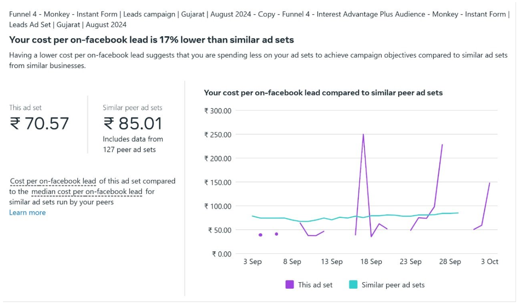This screenshot has width=519, height=308.
Task: Select the second isolated purple dot near 6 Sep
Action: point(276,234)
